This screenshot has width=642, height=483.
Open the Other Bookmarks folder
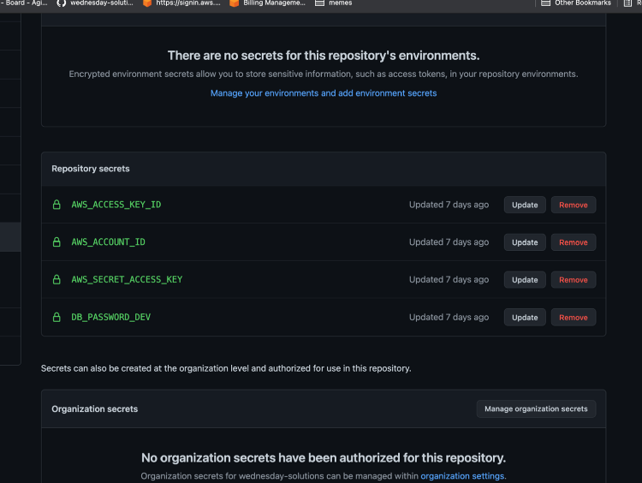576,3
